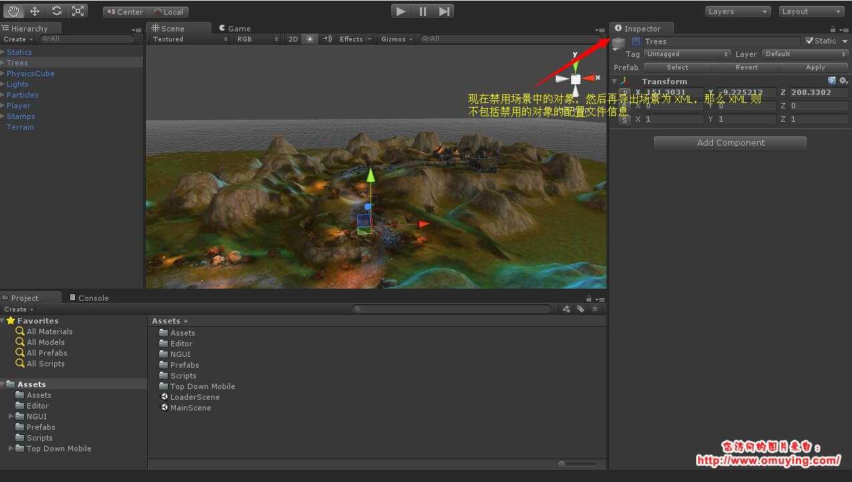Open the Hierarchy panel options menu
Viewport: 852px width, 482px height.
(136, 29)
